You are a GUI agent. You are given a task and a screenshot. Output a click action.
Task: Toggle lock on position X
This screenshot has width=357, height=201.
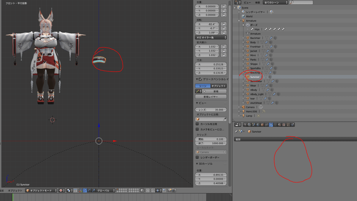click(x=224, y=6)
